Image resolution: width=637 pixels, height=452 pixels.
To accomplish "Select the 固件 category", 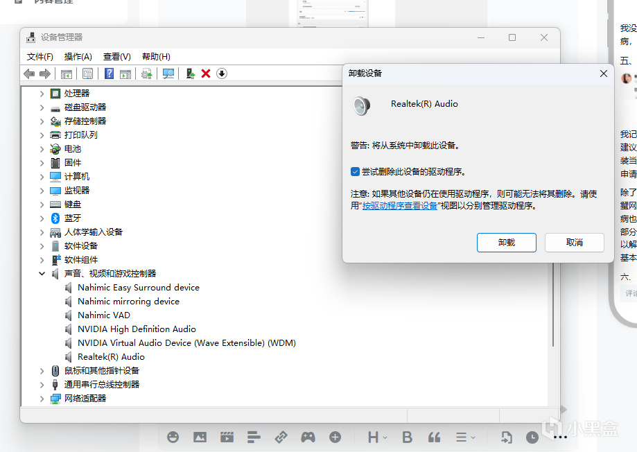I will 72,163.
